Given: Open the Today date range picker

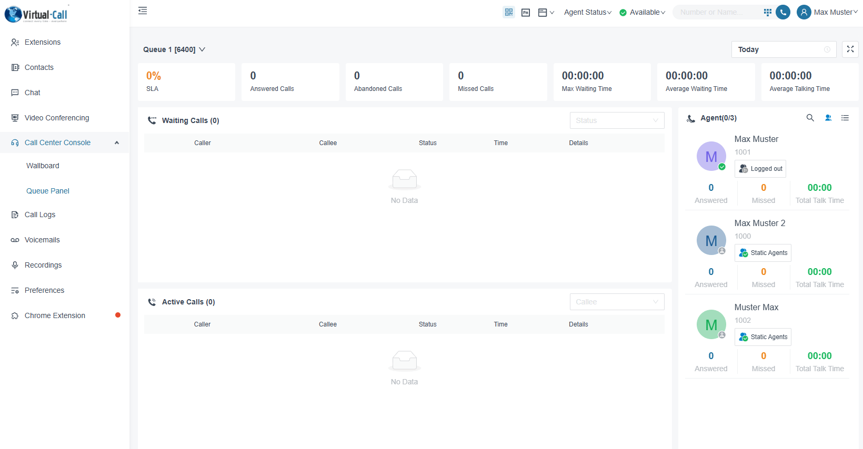Looking at the screenshot, I should tap(784, 49).
